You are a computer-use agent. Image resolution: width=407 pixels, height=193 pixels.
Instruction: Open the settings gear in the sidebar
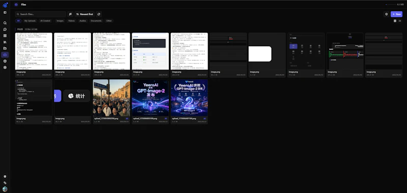point(5,68)
